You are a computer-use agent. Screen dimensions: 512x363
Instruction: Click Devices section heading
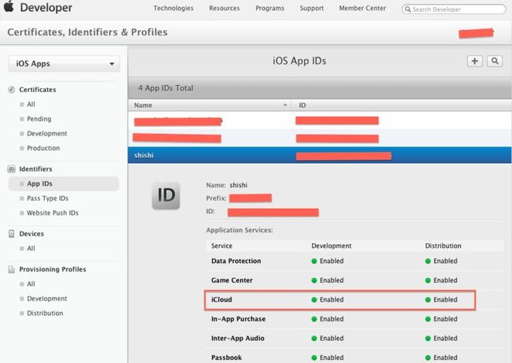[x=32, y=234]
